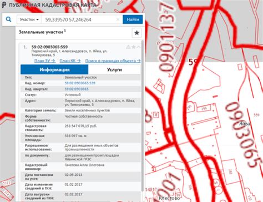
Task: Click the warning triangle icon in result row
Action: pos(128,47)
